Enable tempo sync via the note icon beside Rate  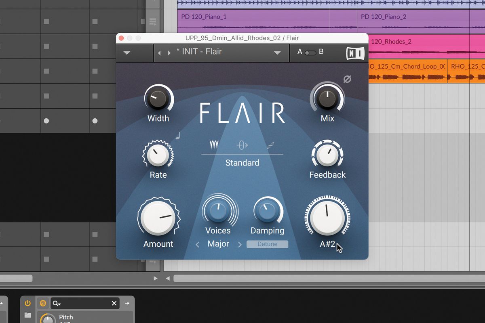[x=177, y=136]
